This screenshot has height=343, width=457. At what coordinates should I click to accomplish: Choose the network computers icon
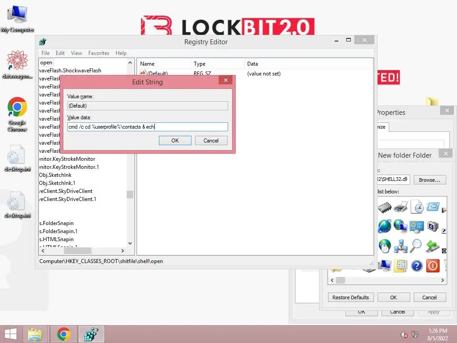(x=401, y=246)
